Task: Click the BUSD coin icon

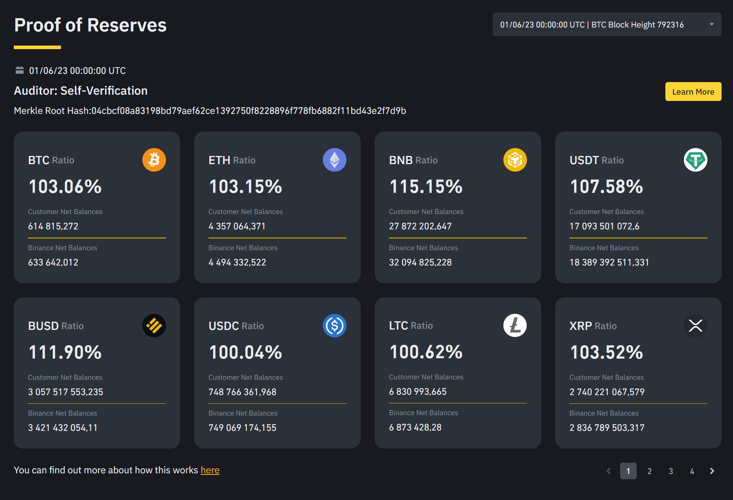Action: (x=154, y=326)
